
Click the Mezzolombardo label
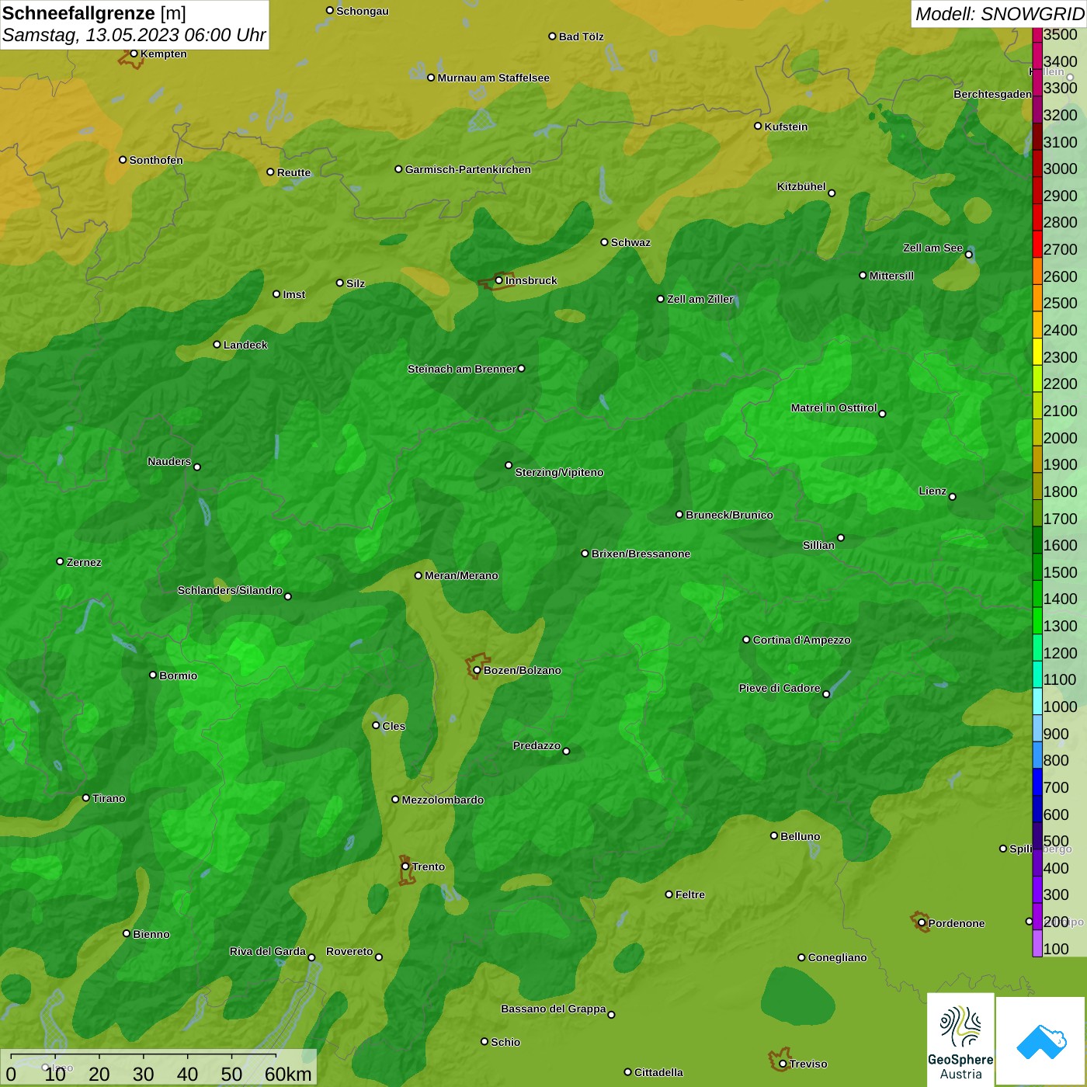pos(443,800)
